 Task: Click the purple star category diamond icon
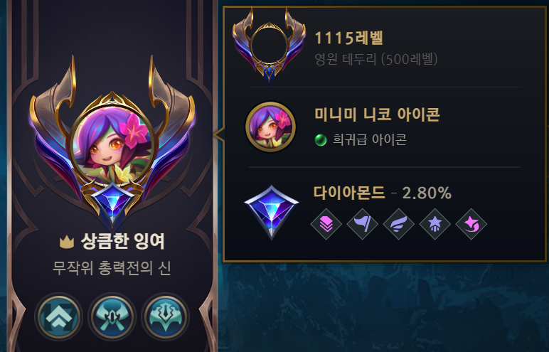tap(435, 224)
